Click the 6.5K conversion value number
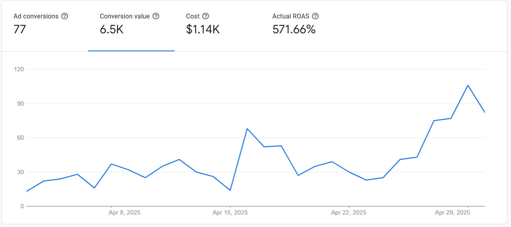The image size is (511, 227). (x=112, y=30)
